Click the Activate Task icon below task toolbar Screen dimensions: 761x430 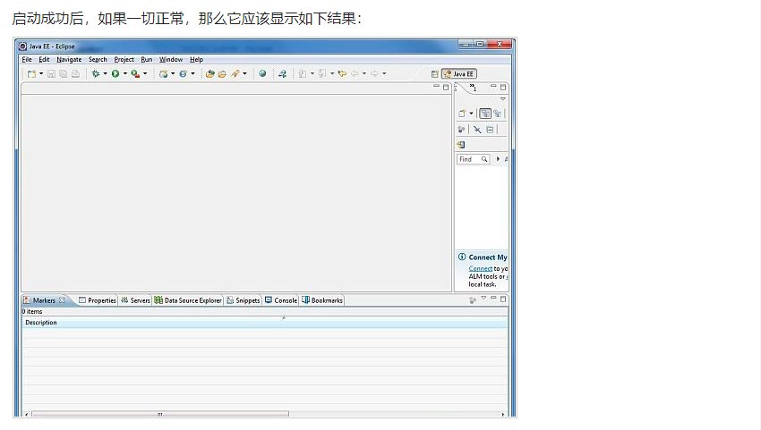pyautogui.click(x=461, y=145)
